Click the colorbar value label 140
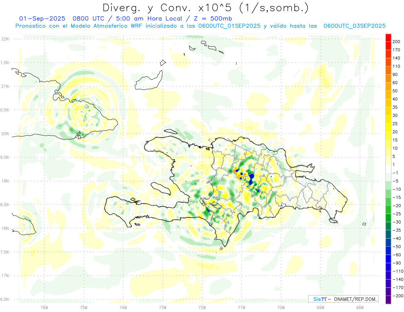404x312 pixels. coord(396,58)
